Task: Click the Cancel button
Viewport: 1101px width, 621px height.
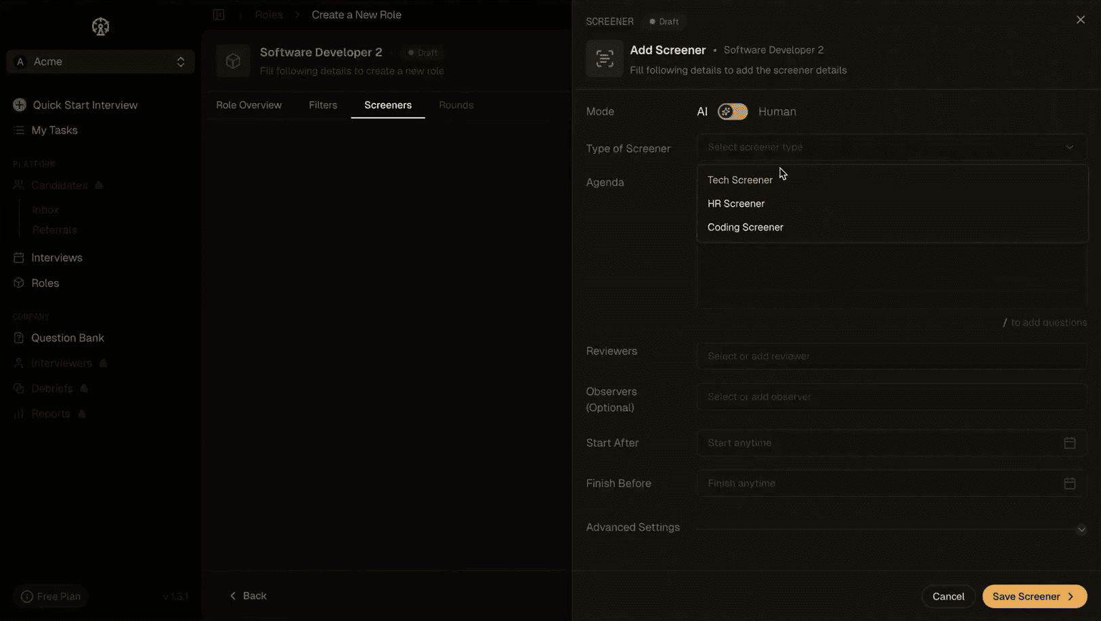Action: pos(948,597)
